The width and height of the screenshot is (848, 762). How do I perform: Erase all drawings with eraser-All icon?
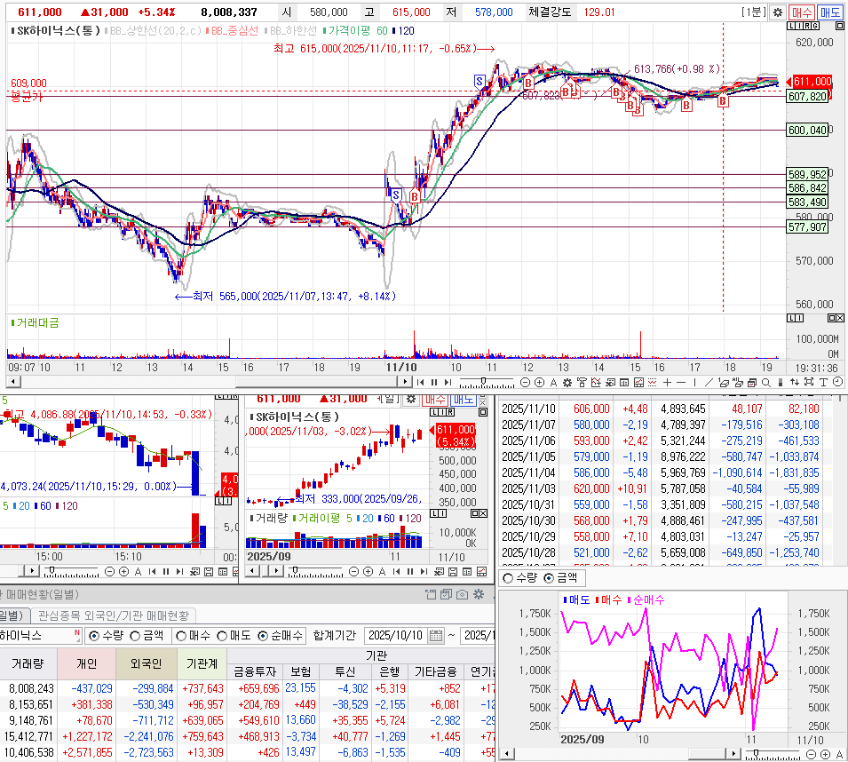click(x=738, y=383)
